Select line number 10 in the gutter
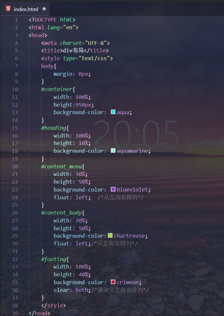Viewport: 224px width, 316px height. coord(15,89)
